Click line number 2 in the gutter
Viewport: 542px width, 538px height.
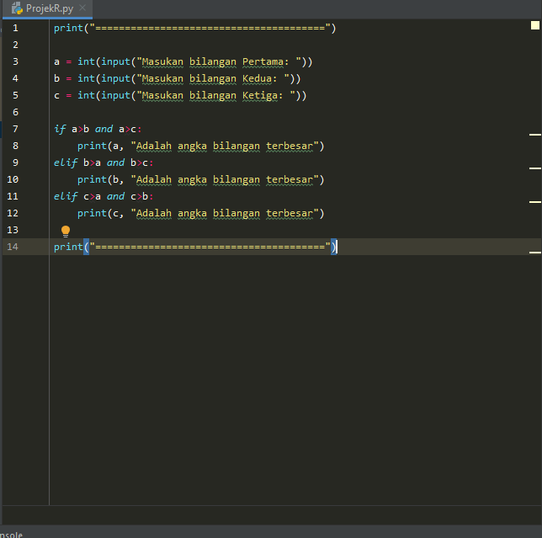15,45
